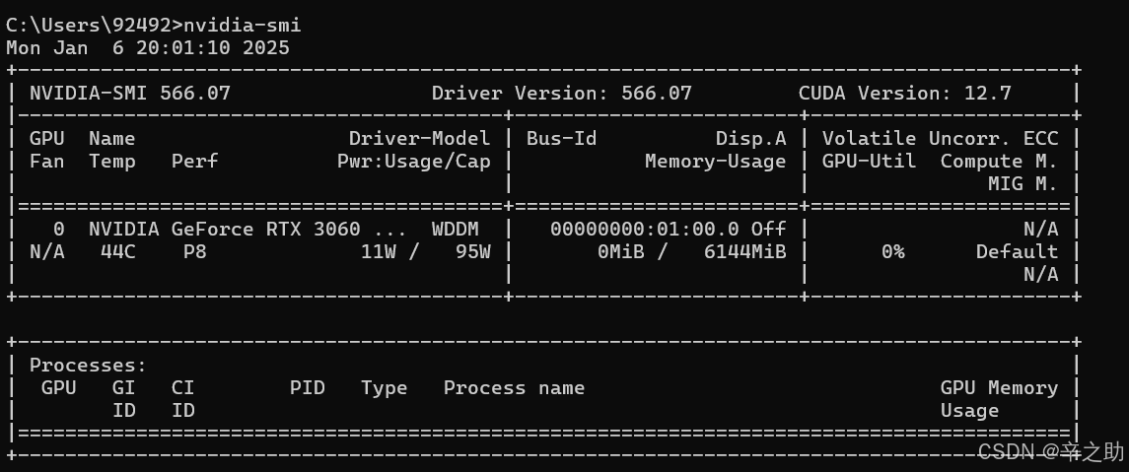This screenshot has height=472, width=1129.
Task: Click the GPU Memory column header
Action: (x=1000, y=388)
